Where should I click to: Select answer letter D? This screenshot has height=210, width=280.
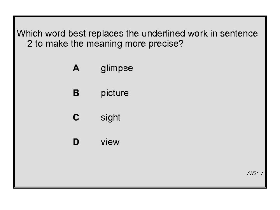pos(76,142)
